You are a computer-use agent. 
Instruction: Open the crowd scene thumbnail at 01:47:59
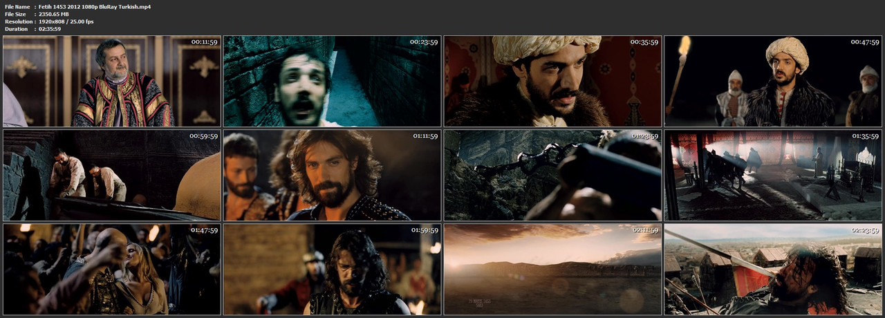tap(112, 270)
